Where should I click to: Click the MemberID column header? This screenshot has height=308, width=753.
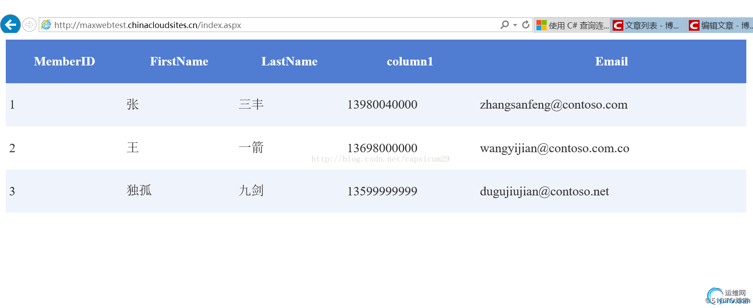click(x=65, y=61)
